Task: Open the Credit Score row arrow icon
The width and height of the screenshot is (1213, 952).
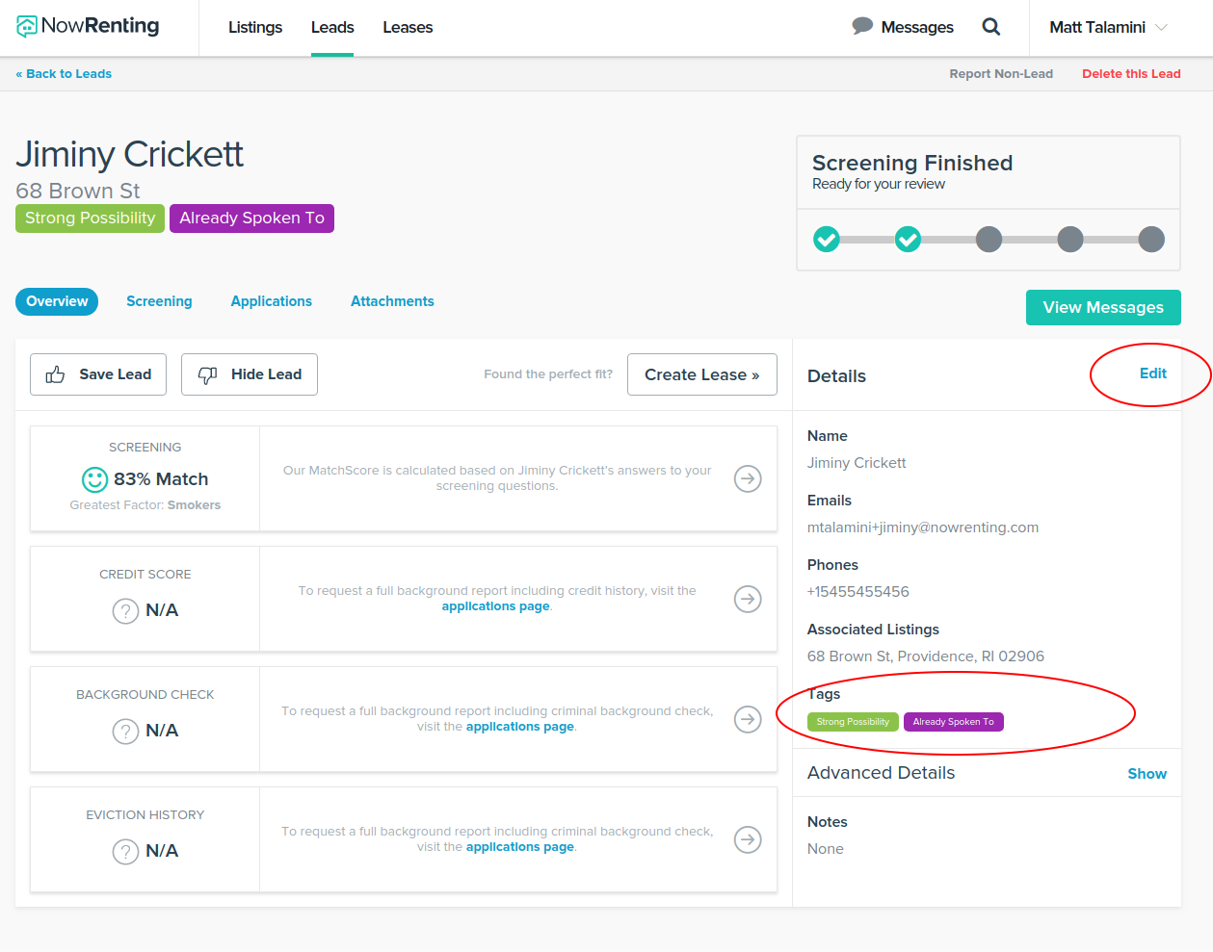Action: coord(748,599)
